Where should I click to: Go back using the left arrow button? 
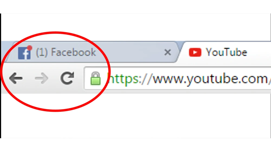coord(16,78)
